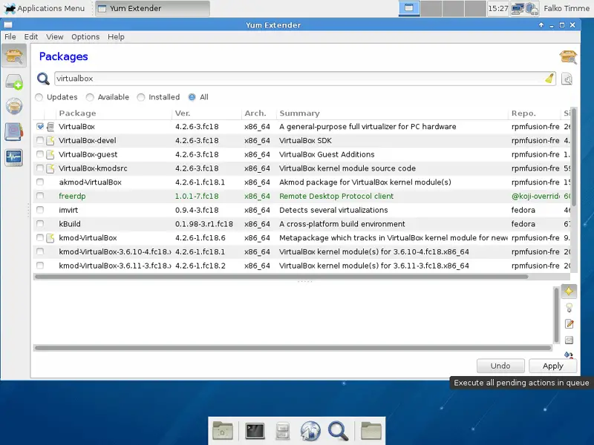Image resolution: width=594 pixels, height=445 pixels.
Task: Click the package list horizontal scrollbar
Action: tap(281, 277)
